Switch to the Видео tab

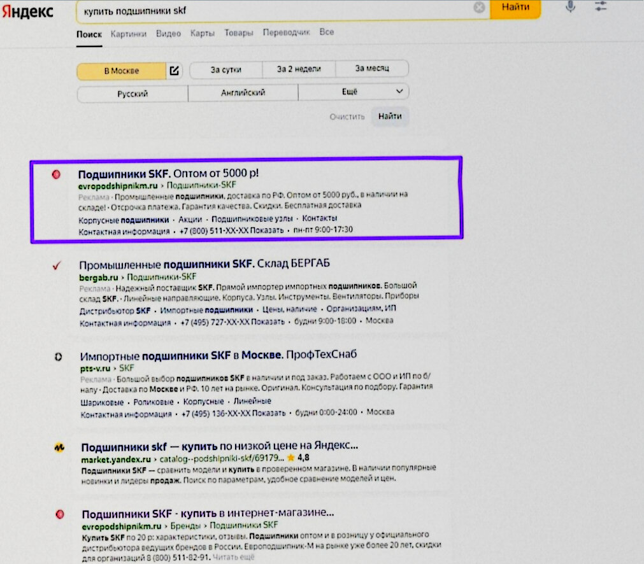(x=168, y=34)
